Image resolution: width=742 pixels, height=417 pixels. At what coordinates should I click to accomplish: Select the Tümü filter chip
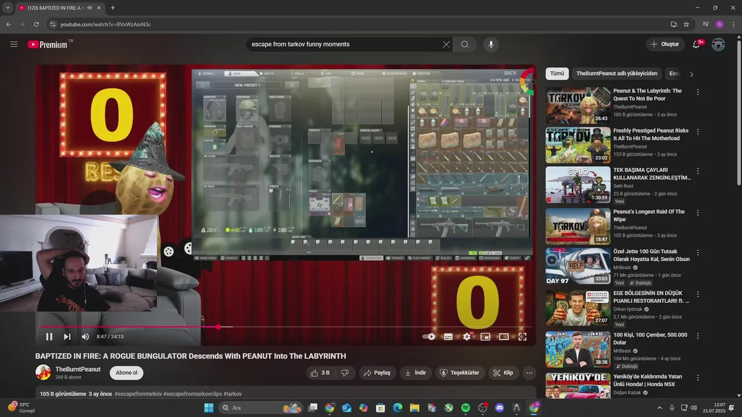(557, 74)
